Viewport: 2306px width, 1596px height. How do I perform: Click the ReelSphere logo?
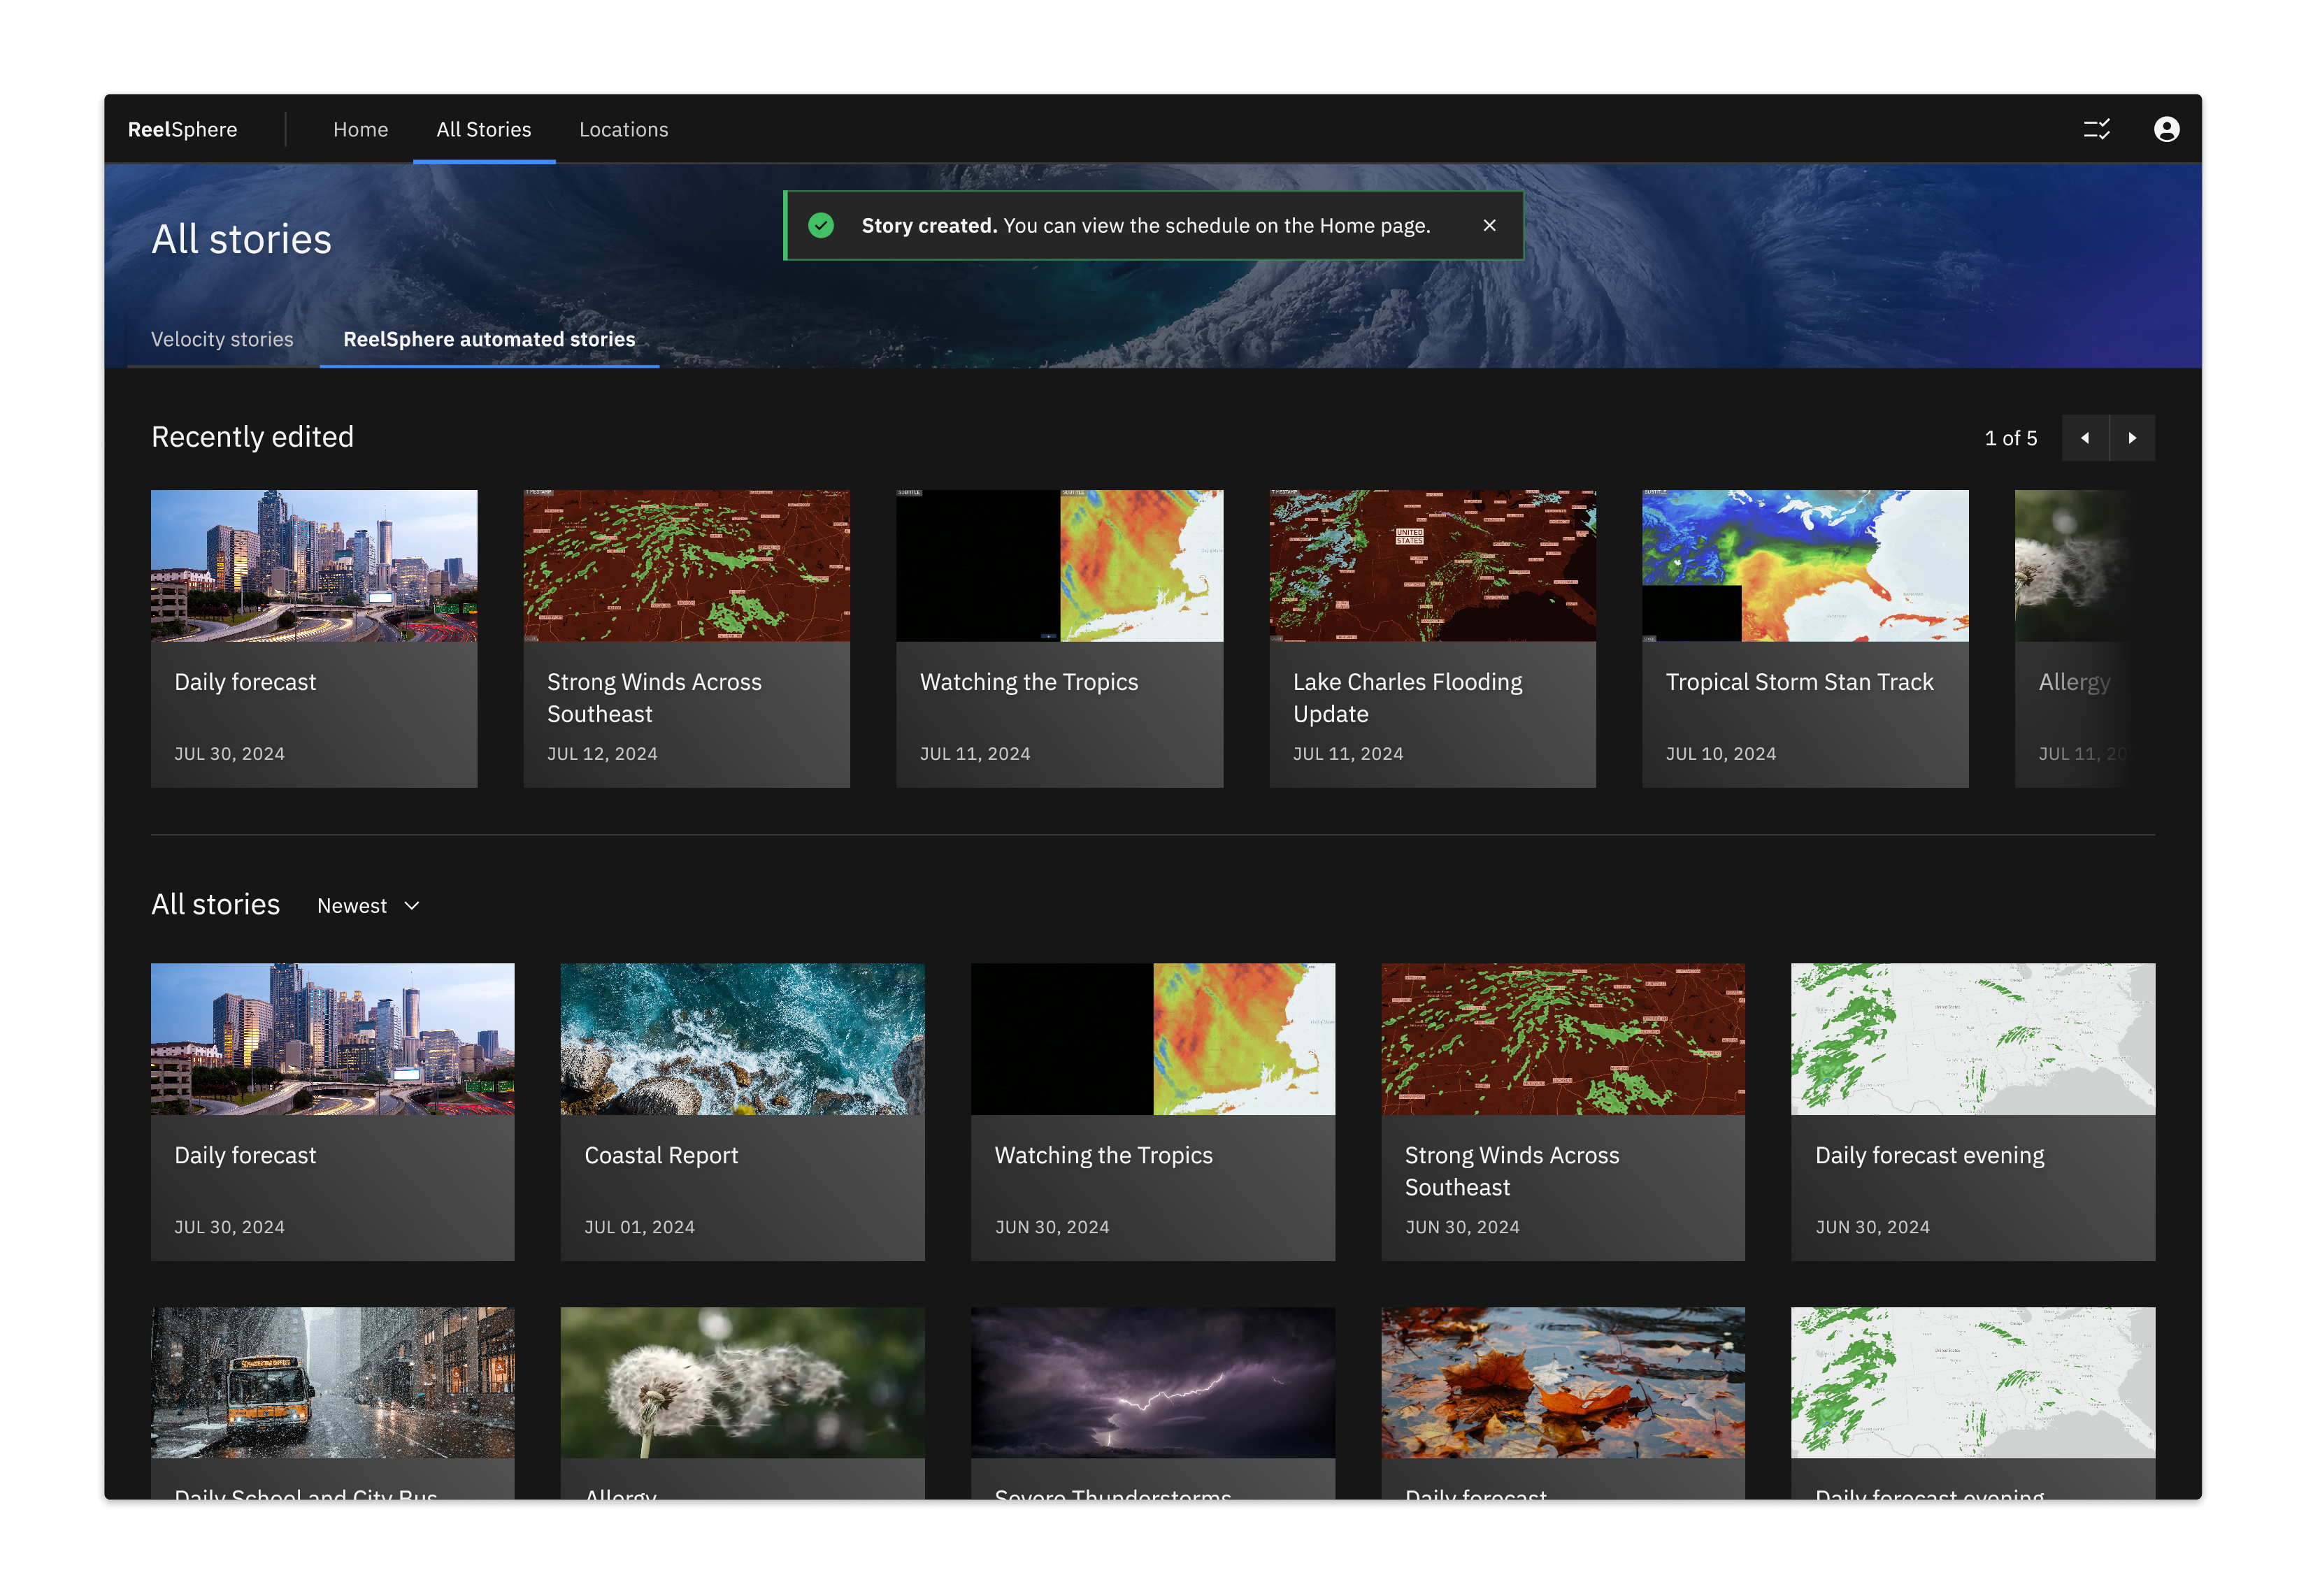click(x=183, y=129)
